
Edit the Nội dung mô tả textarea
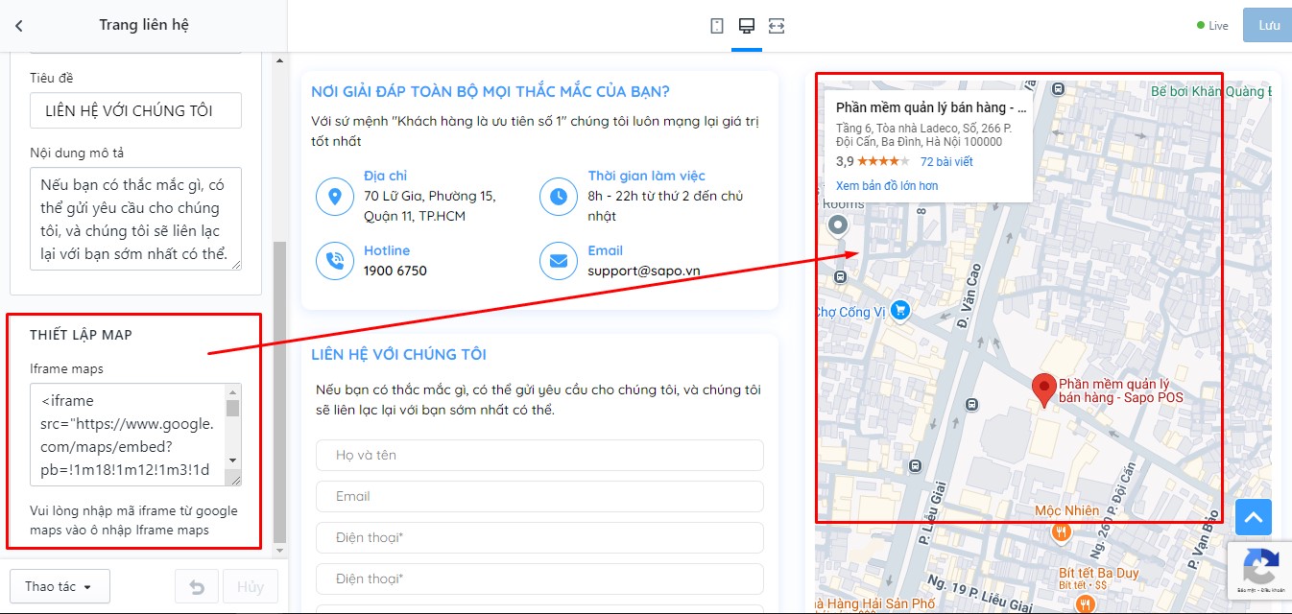pyautogui.click(x=135, y=219)
